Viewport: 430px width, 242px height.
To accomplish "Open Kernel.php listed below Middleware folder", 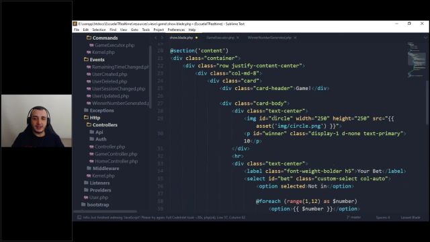I will (x=103, y=176).
